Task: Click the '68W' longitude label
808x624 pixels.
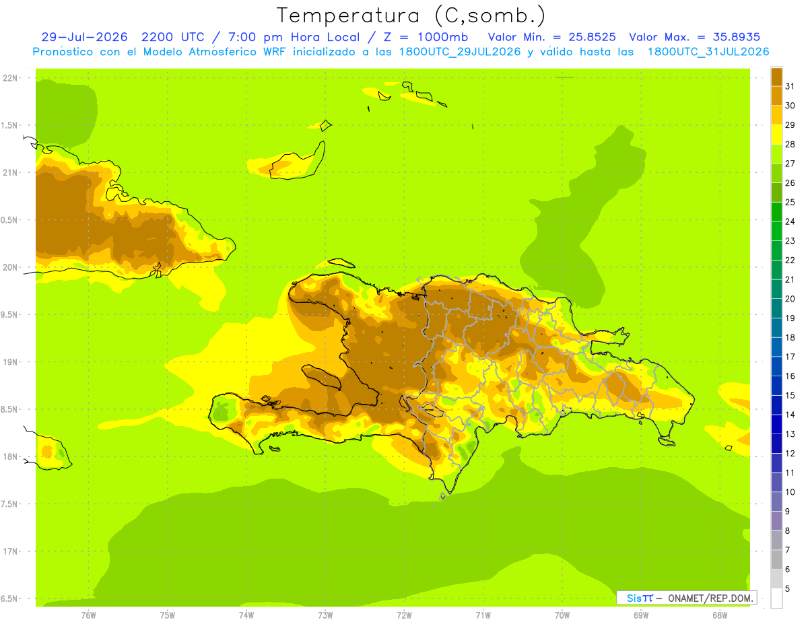Action: click(x=720, y=615)
